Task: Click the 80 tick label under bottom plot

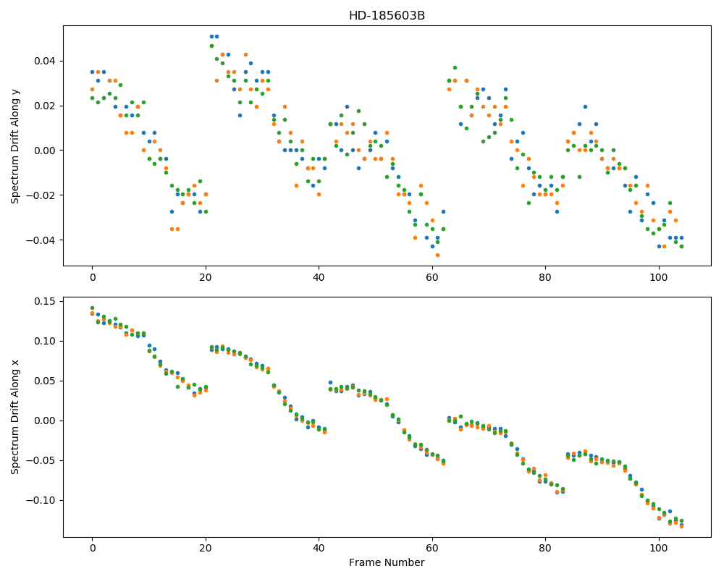Action: [545, 548]
